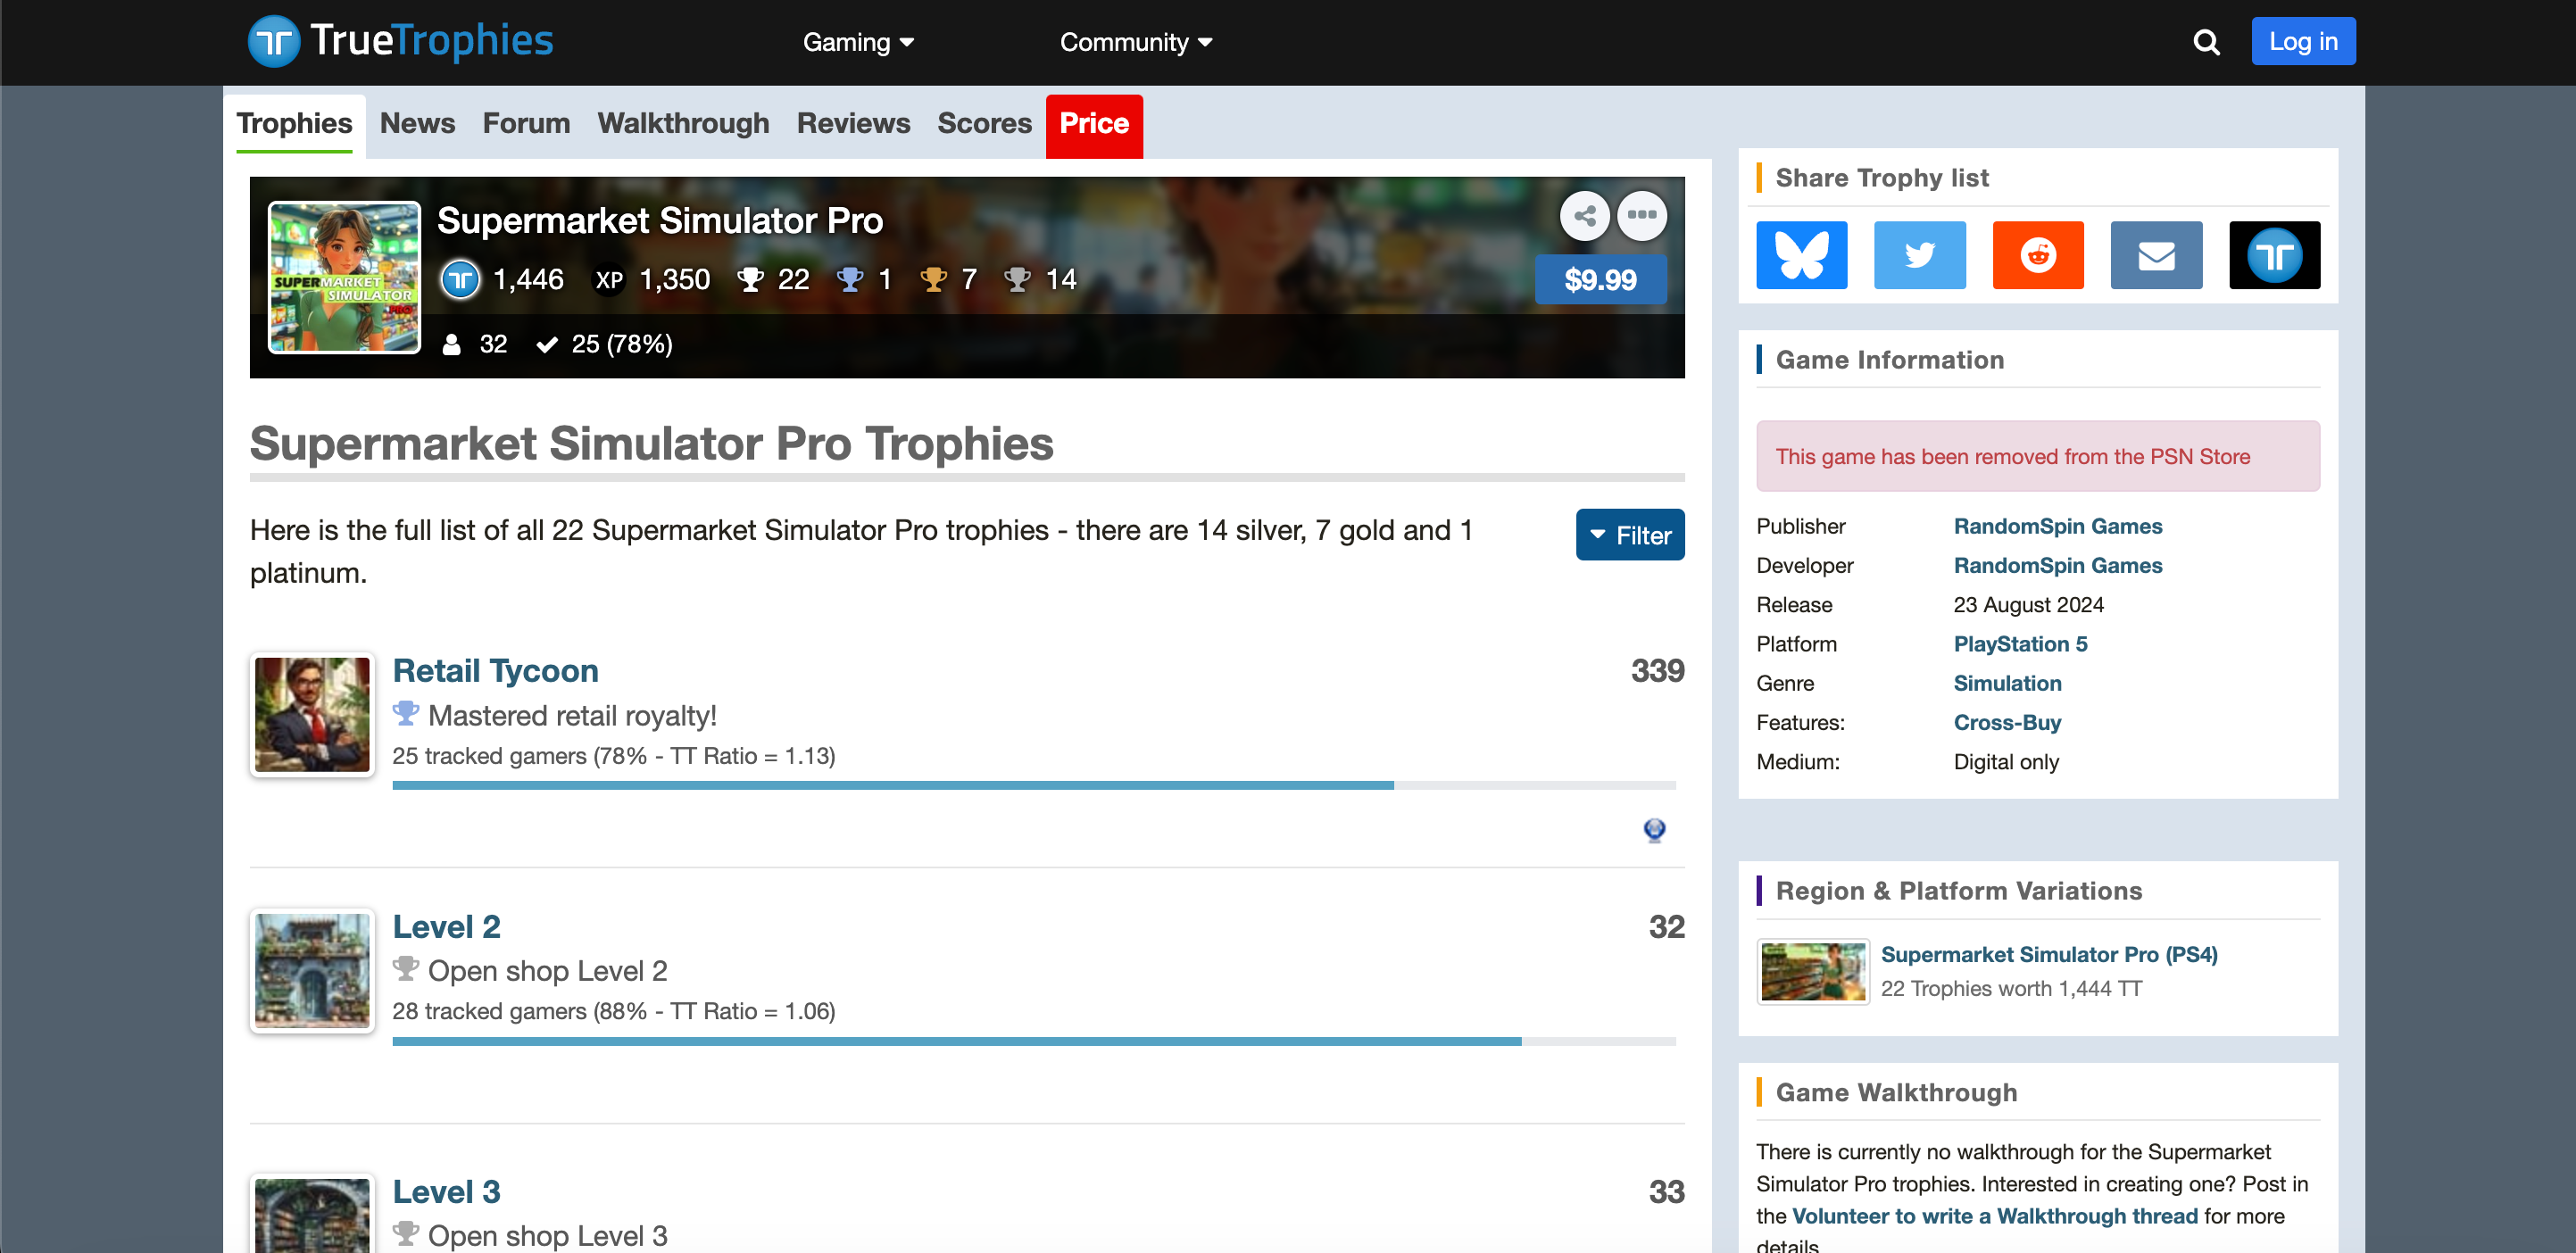The width and height of the screenshot is (2576, 1253).
Task: Select the Trophies tab
Action: tap(294, 124)
